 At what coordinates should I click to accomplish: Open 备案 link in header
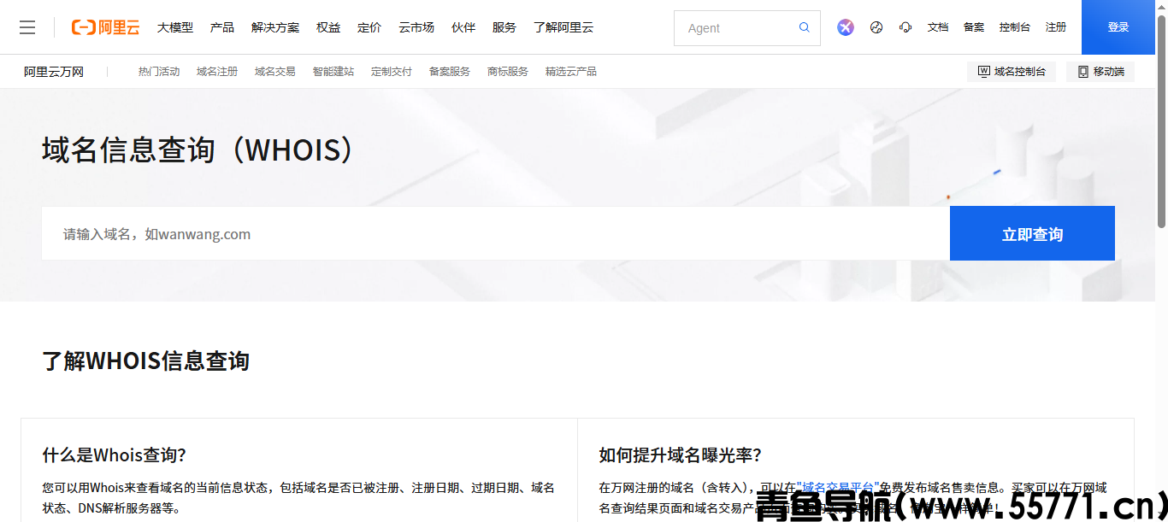click(x=974, y=27)
